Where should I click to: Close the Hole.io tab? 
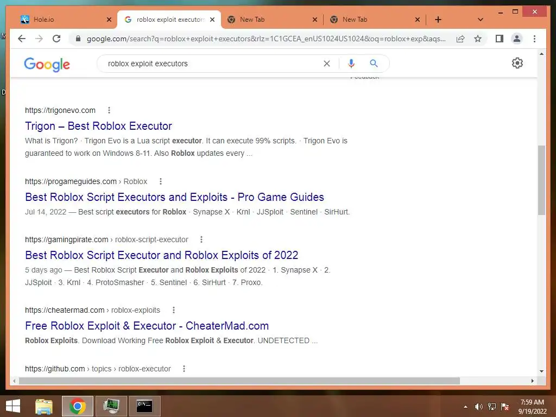[x=109, y=20]
